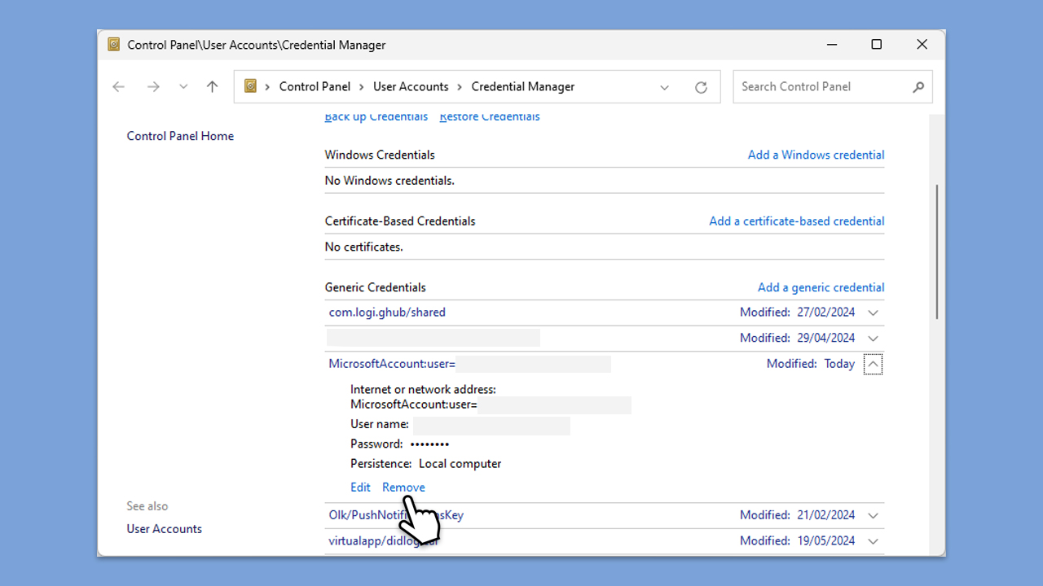Select Credential Manager breadcrumb

point(523,86)
